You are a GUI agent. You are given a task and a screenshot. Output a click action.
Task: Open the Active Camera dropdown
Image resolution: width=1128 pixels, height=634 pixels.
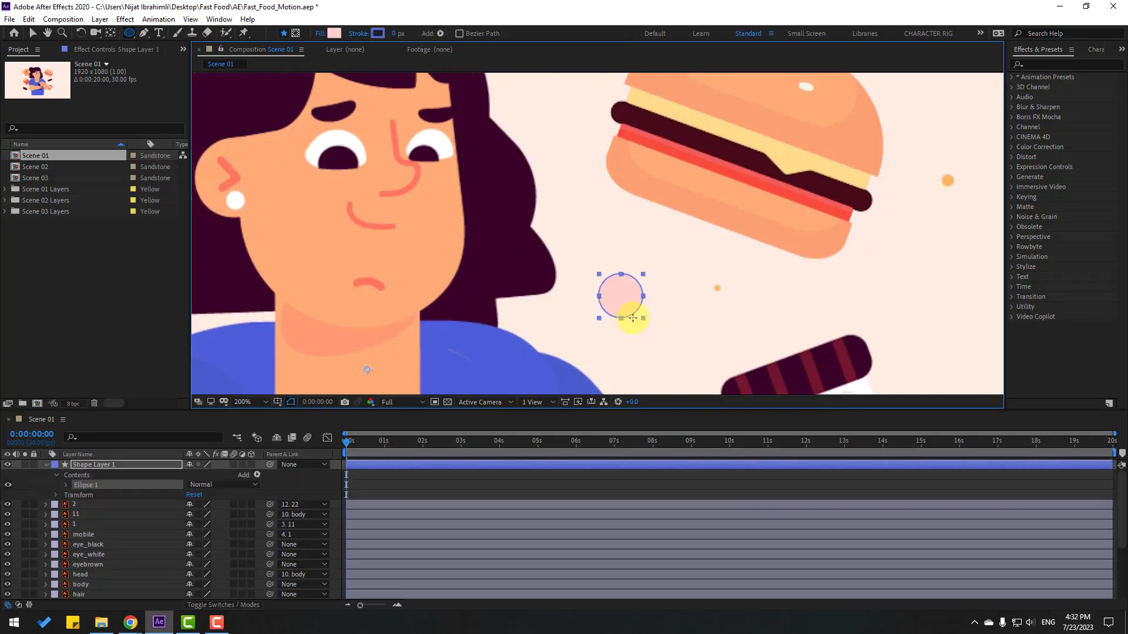coord(485,402)
